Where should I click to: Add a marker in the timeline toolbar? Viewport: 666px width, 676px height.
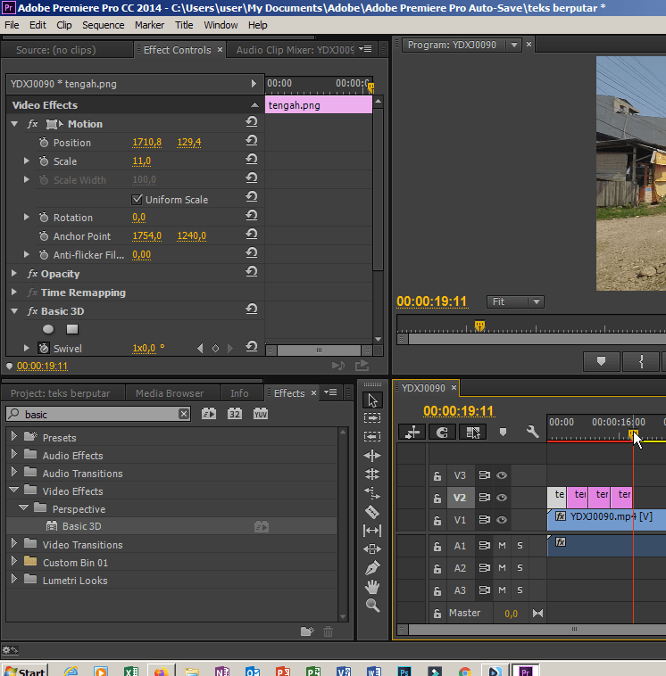click(503, 432)
